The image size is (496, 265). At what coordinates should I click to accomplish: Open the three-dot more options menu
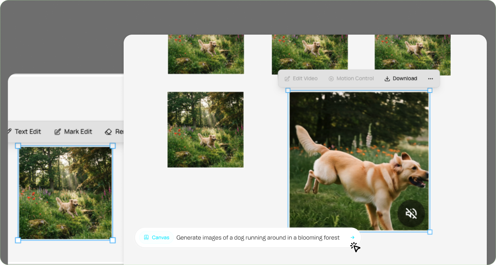[430, 78]
